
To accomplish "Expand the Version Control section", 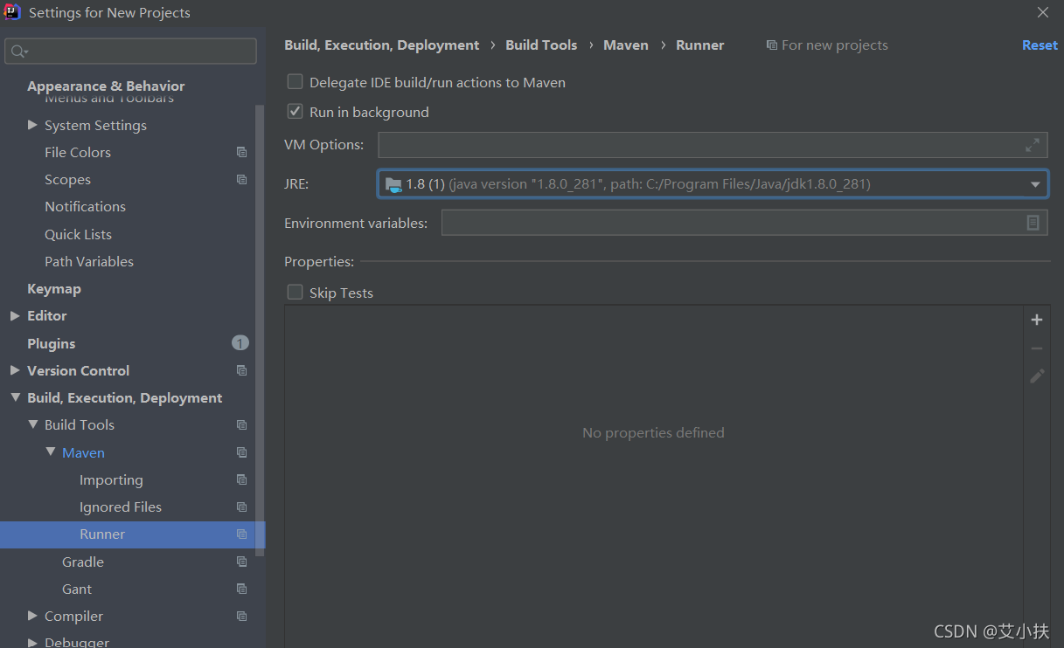I will point(15,370).
